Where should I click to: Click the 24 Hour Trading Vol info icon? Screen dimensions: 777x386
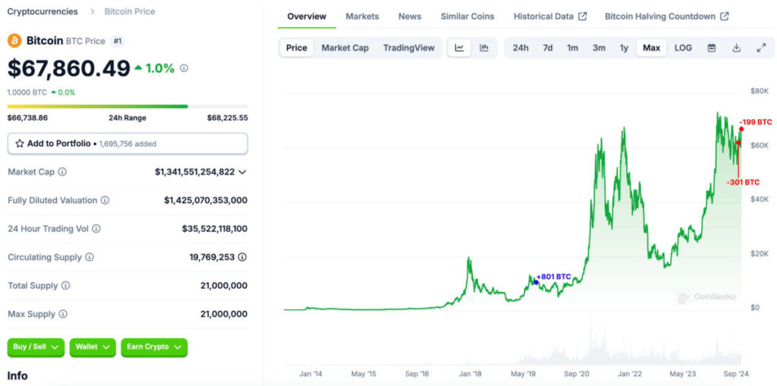point(96,228)
